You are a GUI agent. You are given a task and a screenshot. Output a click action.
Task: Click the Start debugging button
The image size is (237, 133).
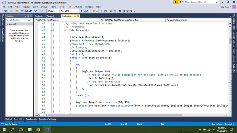[85, 11]
